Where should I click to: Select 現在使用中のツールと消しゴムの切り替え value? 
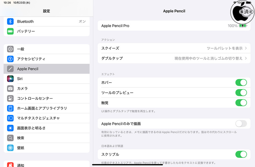pos(208,58)
